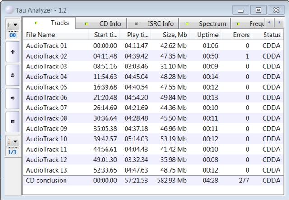Click the Size, Mb column header
The width and height of the screenshot is (289, 200).
point(174,35)
